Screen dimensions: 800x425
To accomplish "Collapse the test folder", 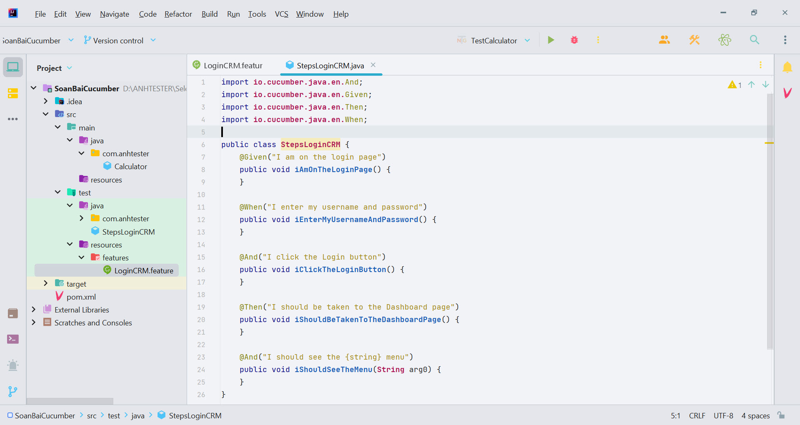I will click(x=58, y=192).
